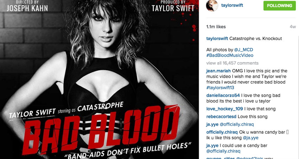Click the @ja.yye mention in candy bar comment
Screen dimensions: 299x159
[x=250, y=138]
